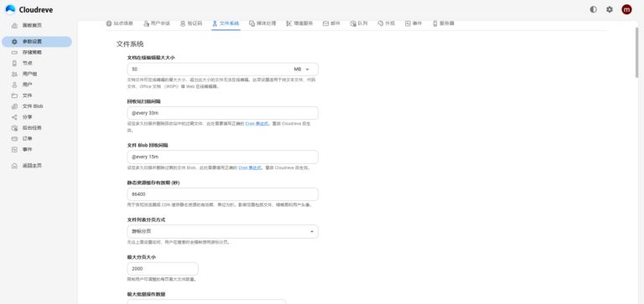644x304 pixels.
Task: Select the 文件系统 tab
Action: [x=226, y=23]
